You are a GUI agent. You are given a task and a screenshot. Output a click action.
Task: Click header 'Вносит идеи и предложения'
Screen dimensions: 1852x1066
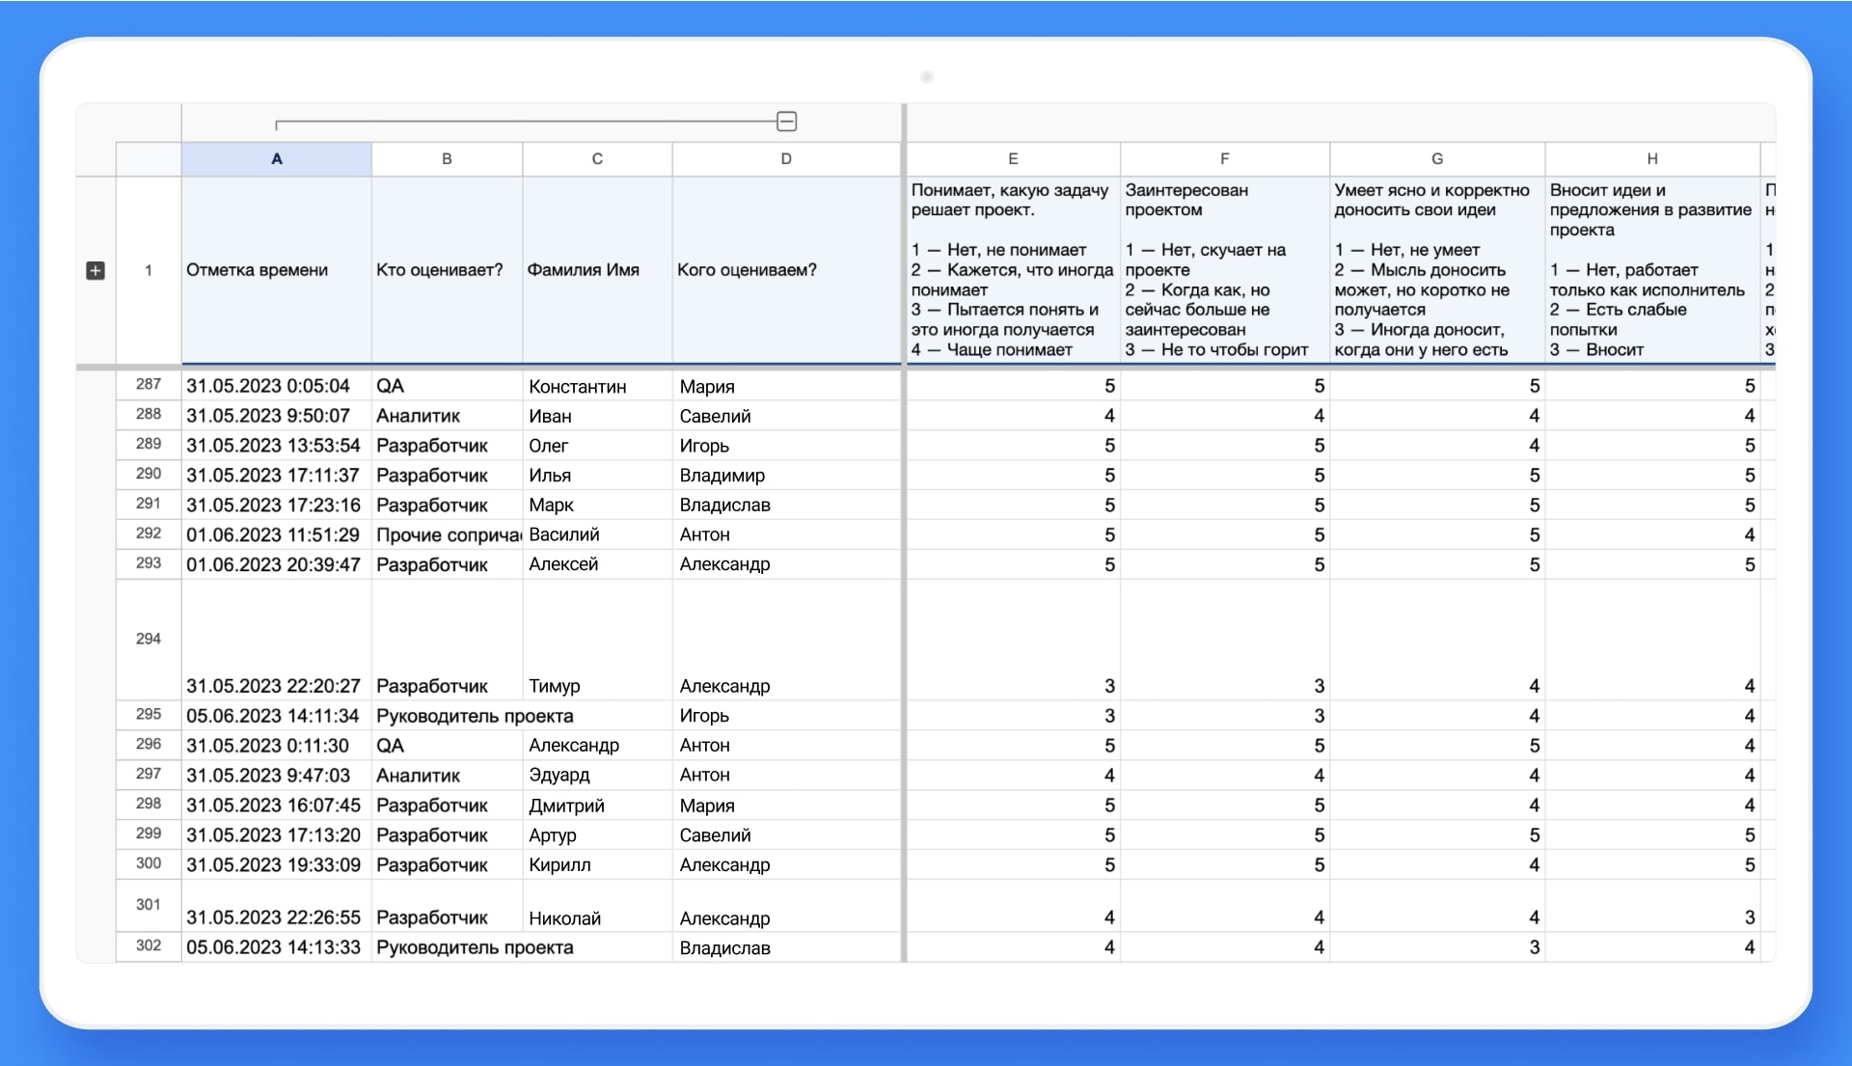coord(1652,270)
